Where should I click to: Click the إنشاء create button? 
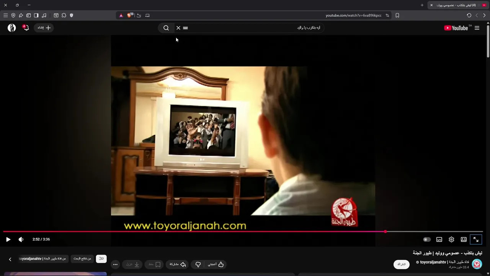point(44,28)
